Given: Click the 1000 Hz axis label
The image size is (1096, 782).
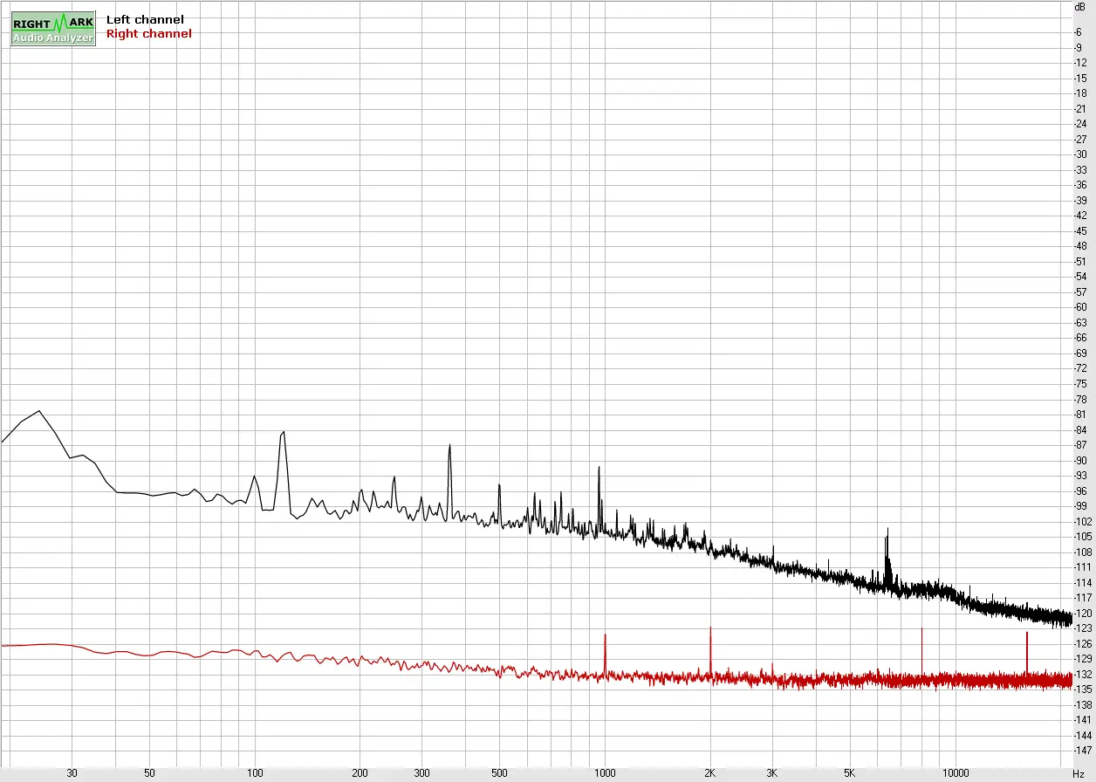Looking at the screenshot, I should click(x=605, y=773).
